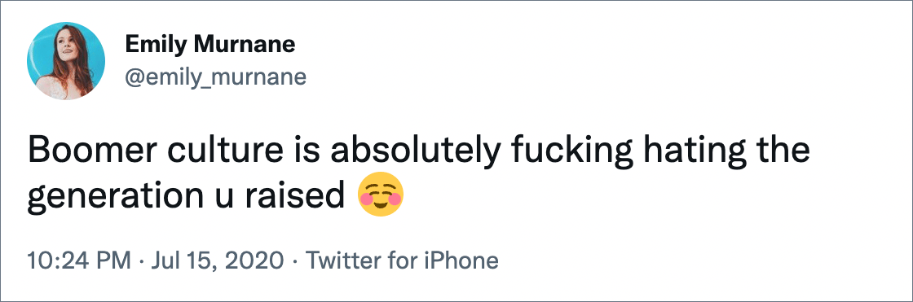
Task: Click the year "2020" in the timestamp
Action: pyautogui.click(x=259, y=260)
